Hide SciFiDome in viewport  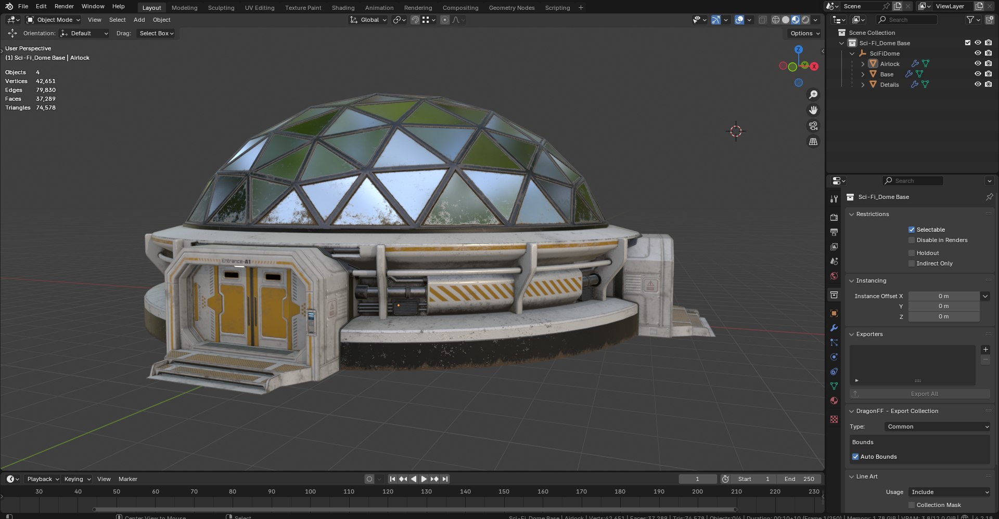978,53
